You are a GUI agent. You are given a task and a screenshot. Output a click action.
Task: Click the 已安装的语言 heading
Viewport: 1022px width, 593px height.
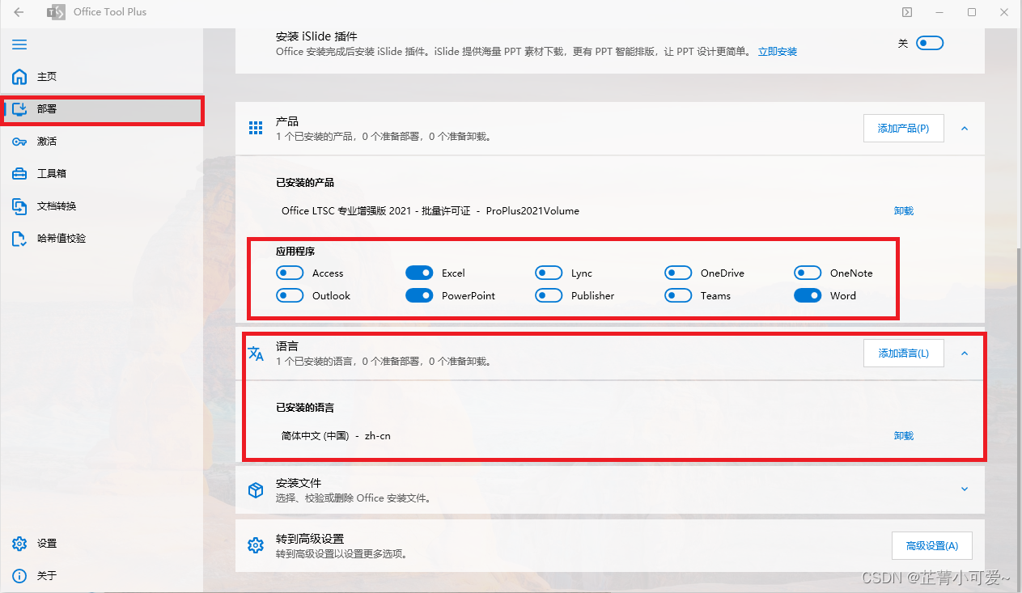pyautogui.click(x=305, y=408)
